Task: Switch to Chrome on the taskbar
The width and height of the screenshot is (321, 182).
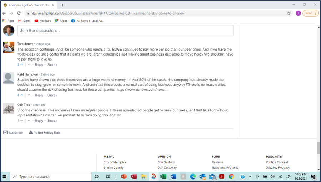Action: pyautogui.click(x=232, y=177)
